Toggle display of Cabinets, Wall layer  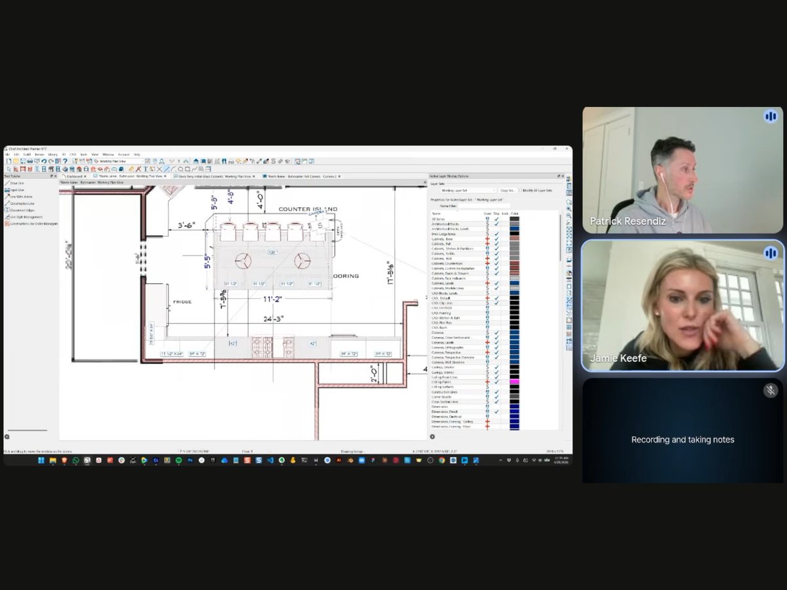(496, 258)
